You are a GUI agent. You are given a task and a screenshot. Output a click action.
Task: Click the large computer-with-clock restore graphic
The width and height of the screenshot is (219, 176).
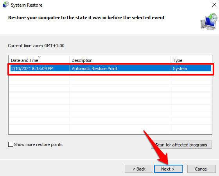coord(209,22)
